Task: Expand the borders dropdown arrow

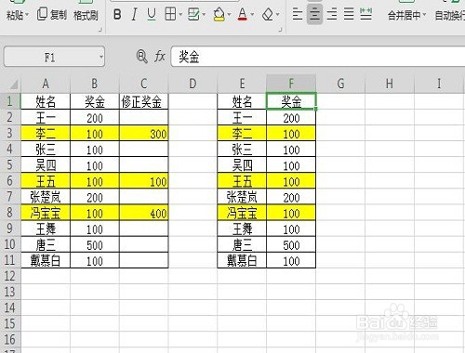Action: click(180, 14)
